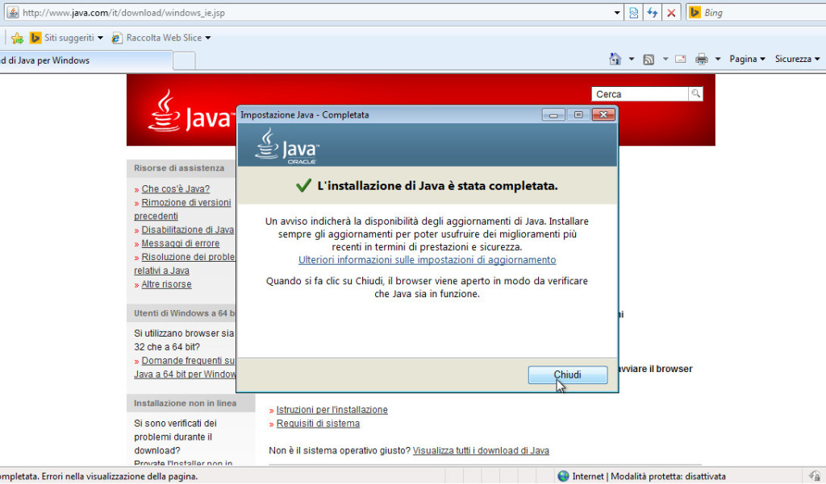Click the Risorse di assistenza heading
Screen dimensions: 826x484
pyautogui.click(x=179, y=168)
